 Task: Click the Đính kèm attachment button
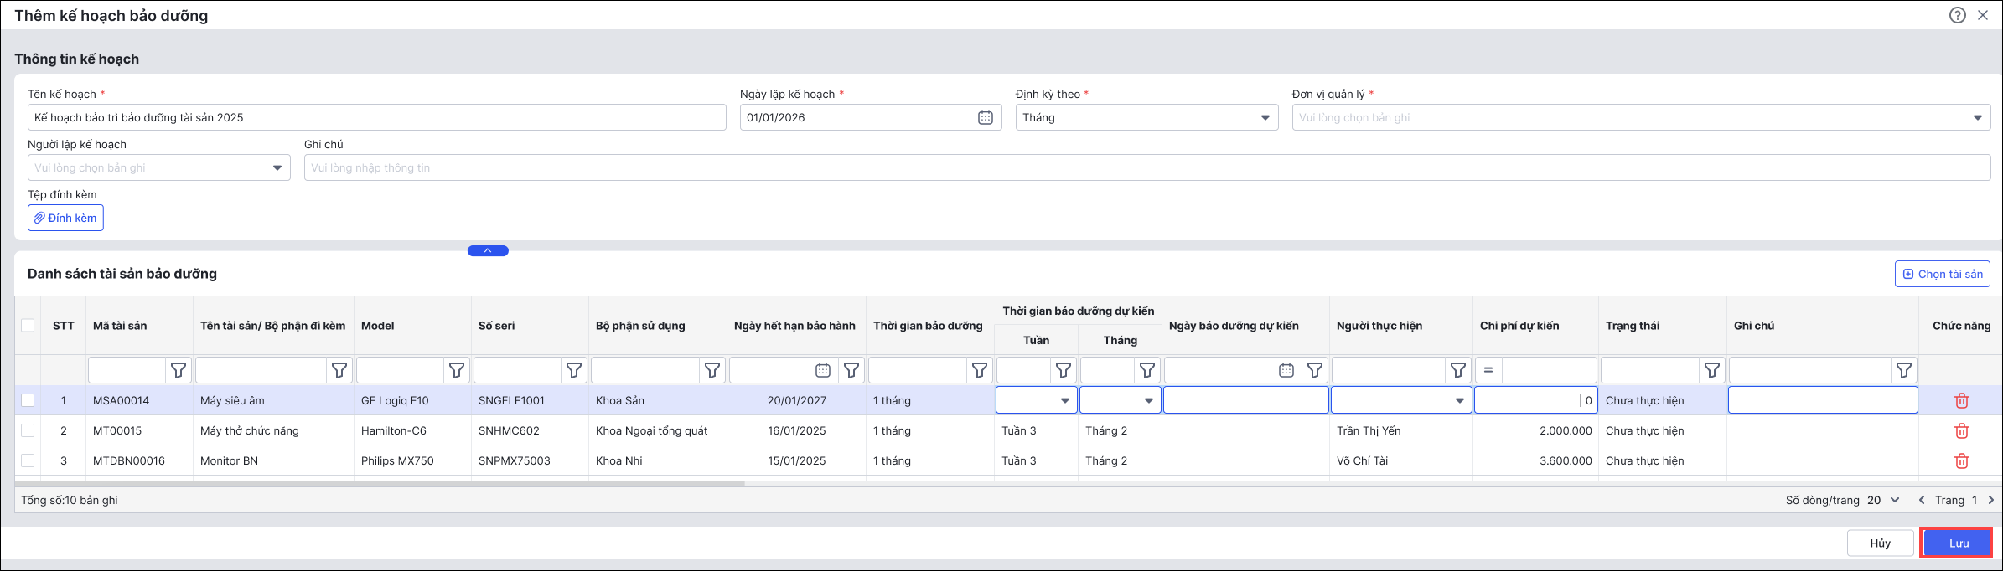tap(65, 219)
